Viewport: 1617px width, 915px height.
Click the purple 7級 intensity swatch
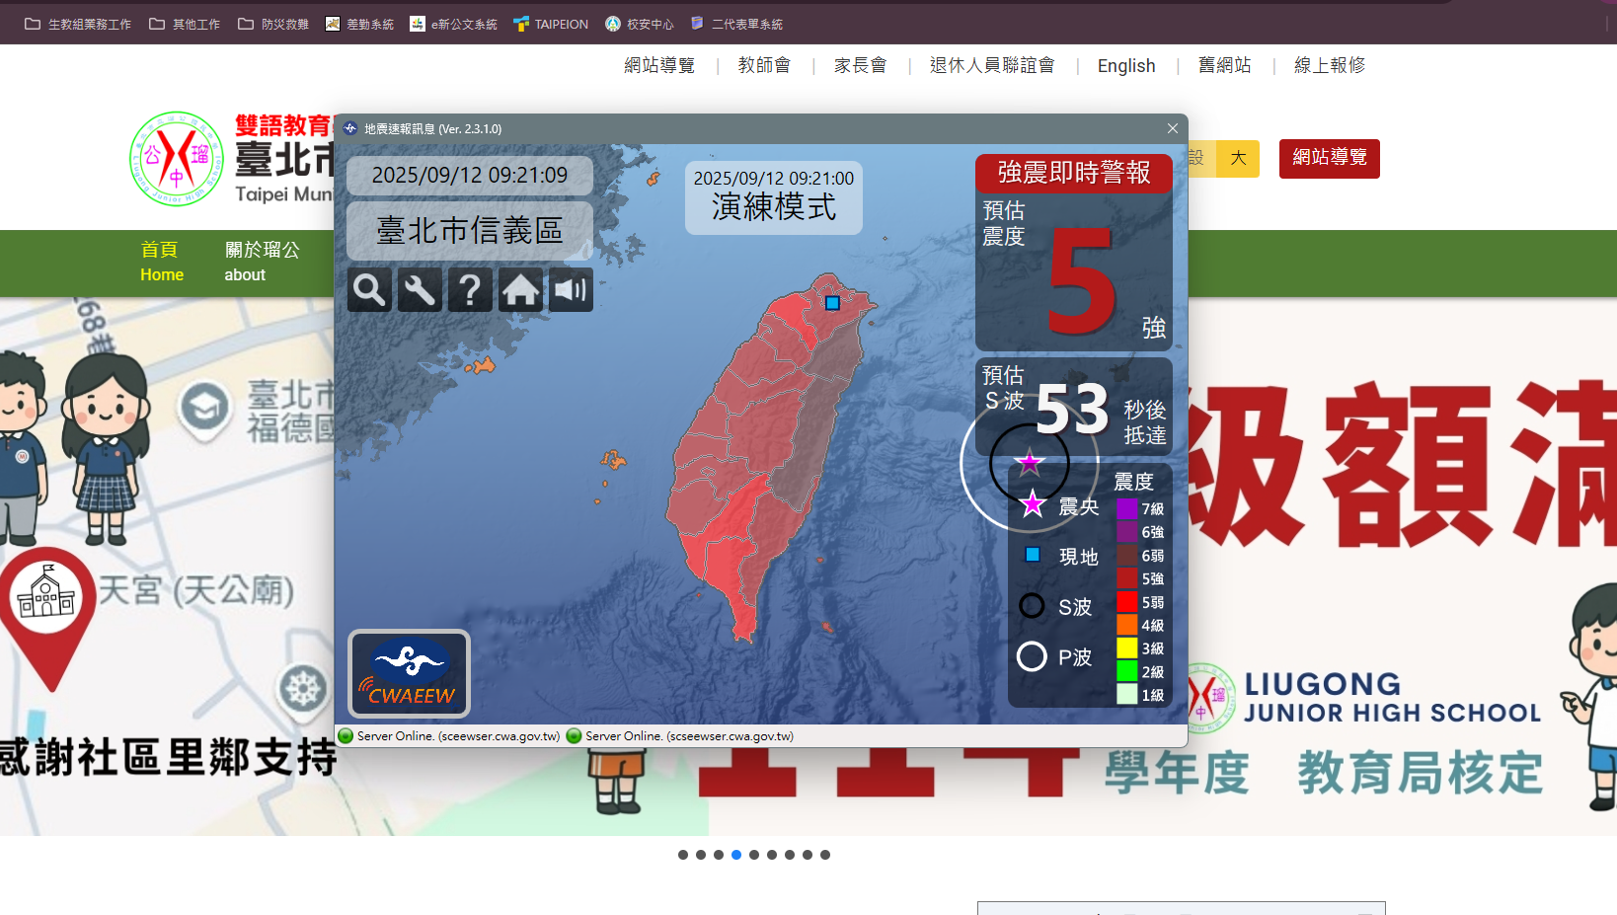1126,509
